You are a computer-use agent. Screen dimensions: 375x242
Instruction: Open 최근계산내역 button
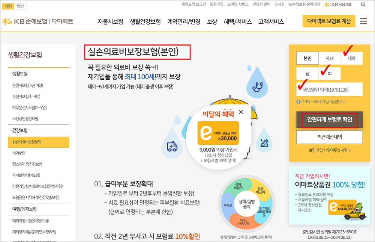(x=330, y=137)
